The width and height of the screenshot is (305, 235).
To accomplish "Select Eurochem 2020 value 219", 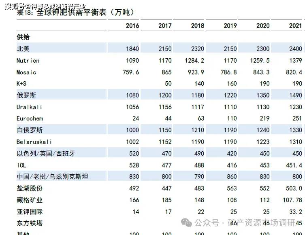I will coord(265,119).
